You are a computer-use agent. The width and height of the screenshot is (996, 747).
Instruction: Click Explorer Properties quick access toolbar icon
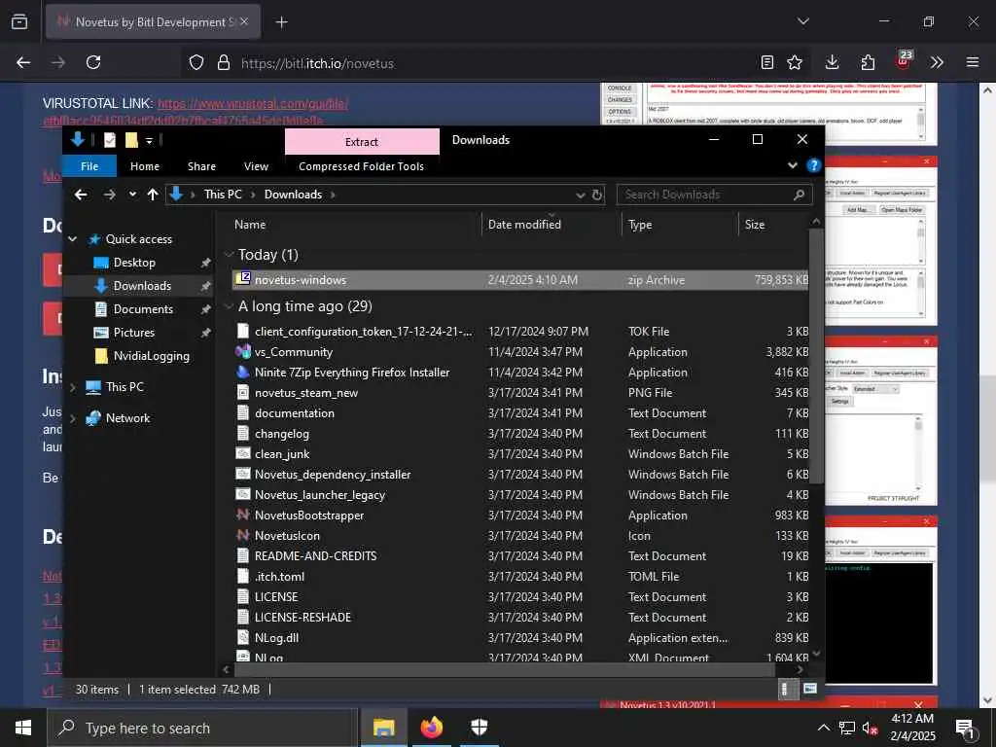110,140
